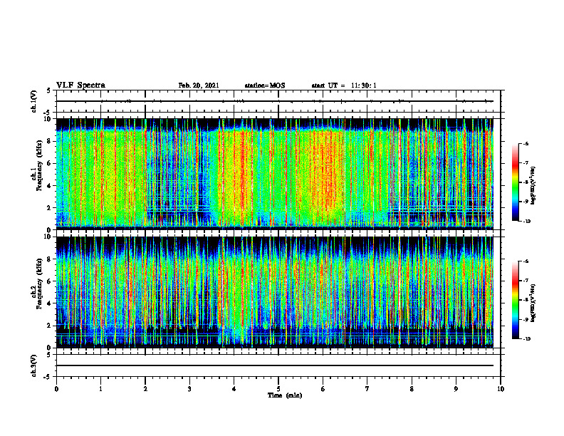Click the ch.1 color bar unit label log(PSD)
This screenshot has height=436, width=564.
click(x=533, y=185)
